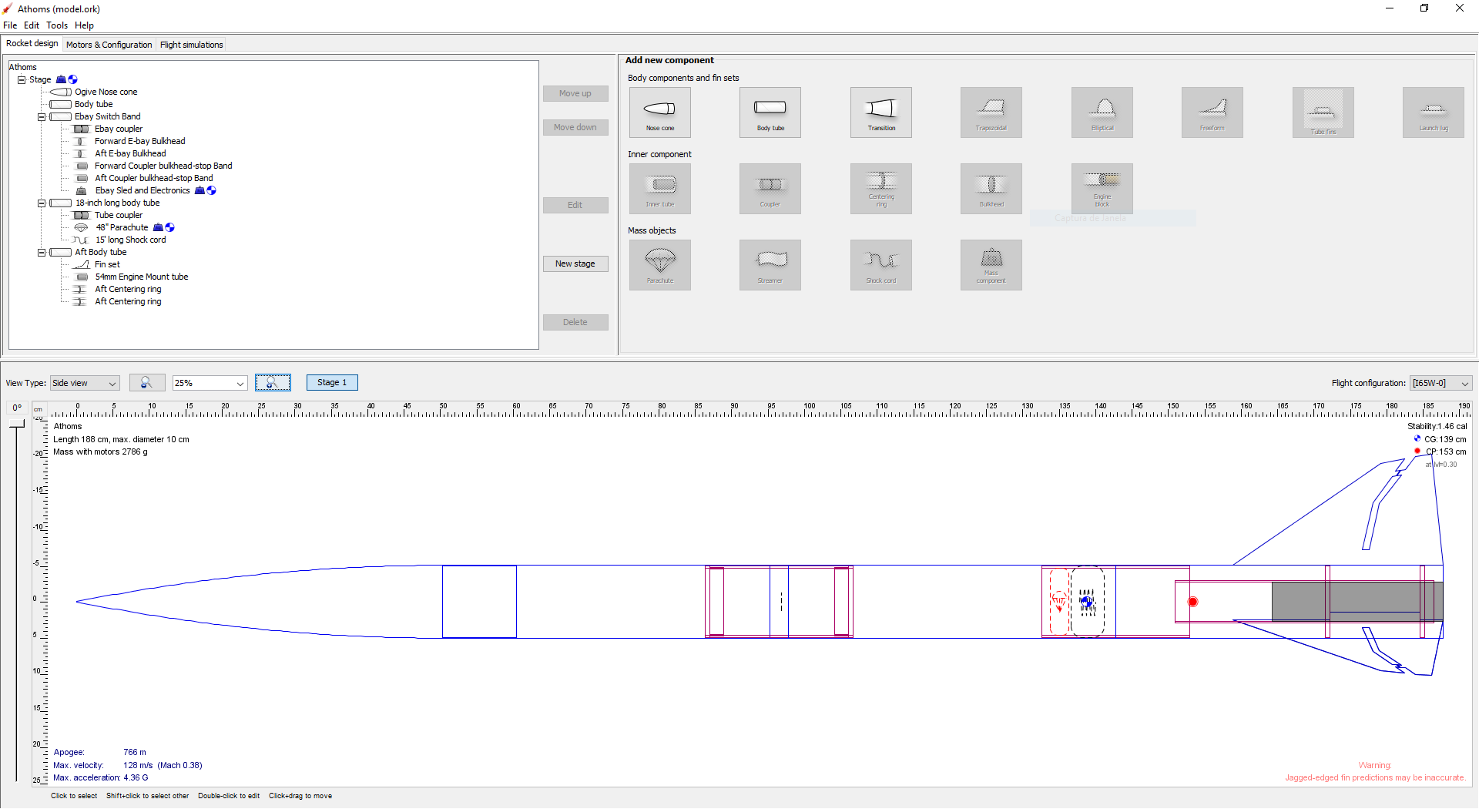
Task: Open the Tools menu
Action: [56, 25]
